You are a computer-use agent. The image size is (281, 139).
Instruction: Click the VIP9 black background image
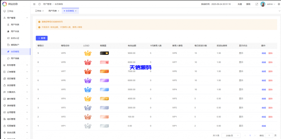click(x=104, y=53)
